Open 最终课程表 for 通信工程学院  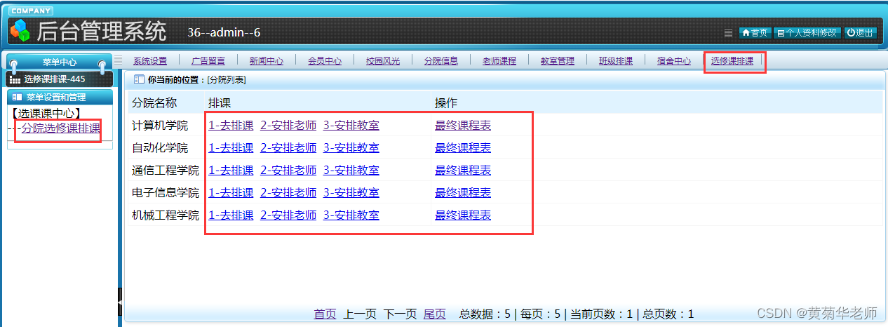point(463,171)
